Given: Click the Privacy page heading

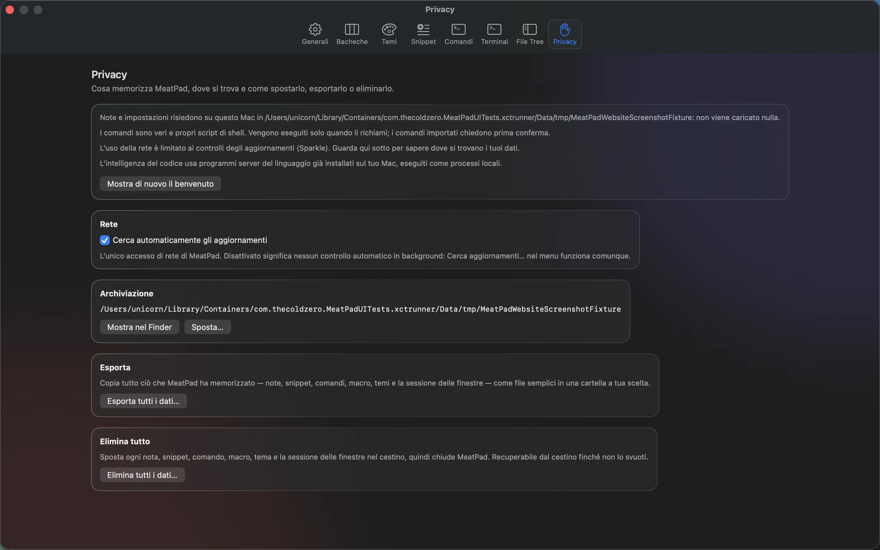Looking at the screenshot, I should click(x=109, y=75).
